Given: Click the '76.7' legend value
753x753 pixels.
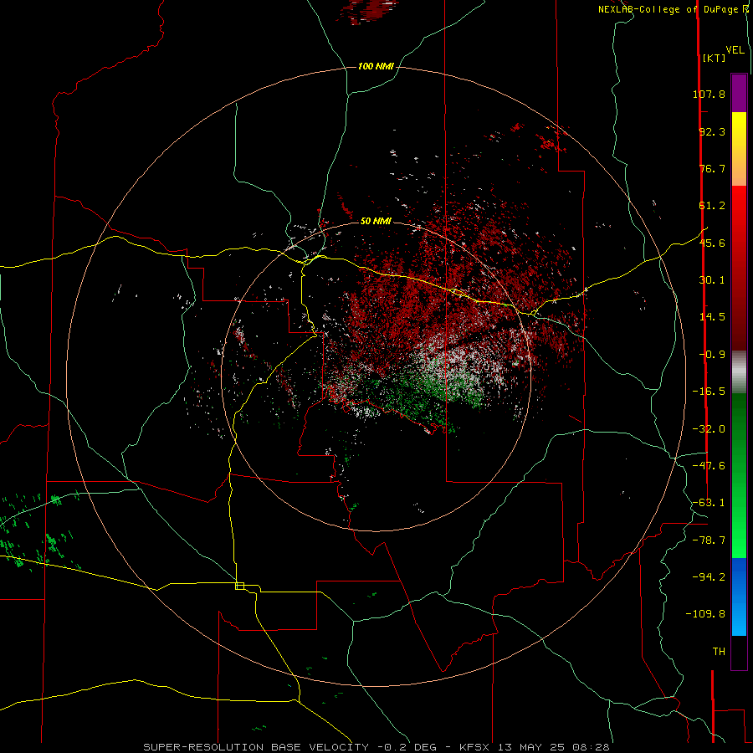Looking at the screenshot, I should coord(712,168).
